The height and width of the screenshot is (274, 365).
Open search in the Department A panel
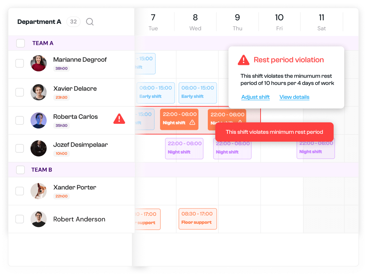click(x=89, y=22)
